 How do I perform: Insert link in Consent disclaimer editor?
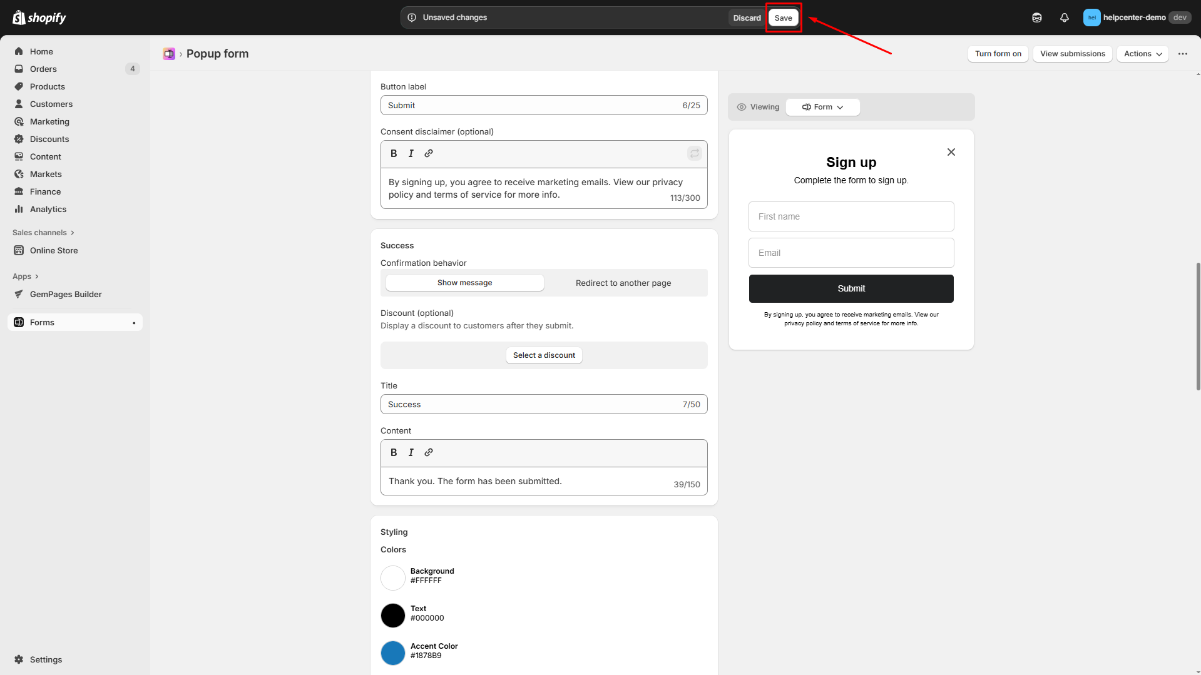(429, 153)
